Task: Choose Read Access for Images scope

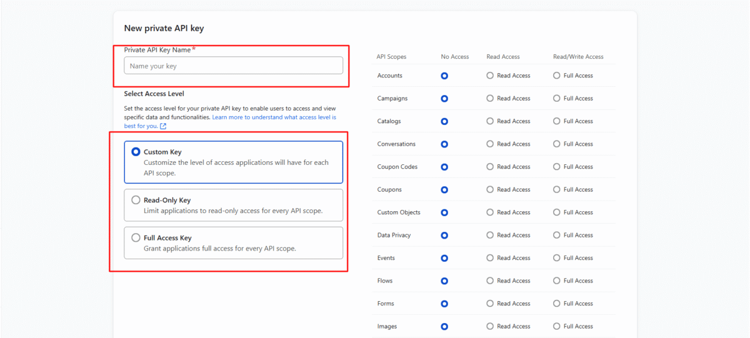Action: point(490,327)
